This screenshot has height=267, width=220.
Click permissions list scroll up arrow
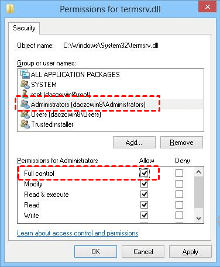(198, 172)
